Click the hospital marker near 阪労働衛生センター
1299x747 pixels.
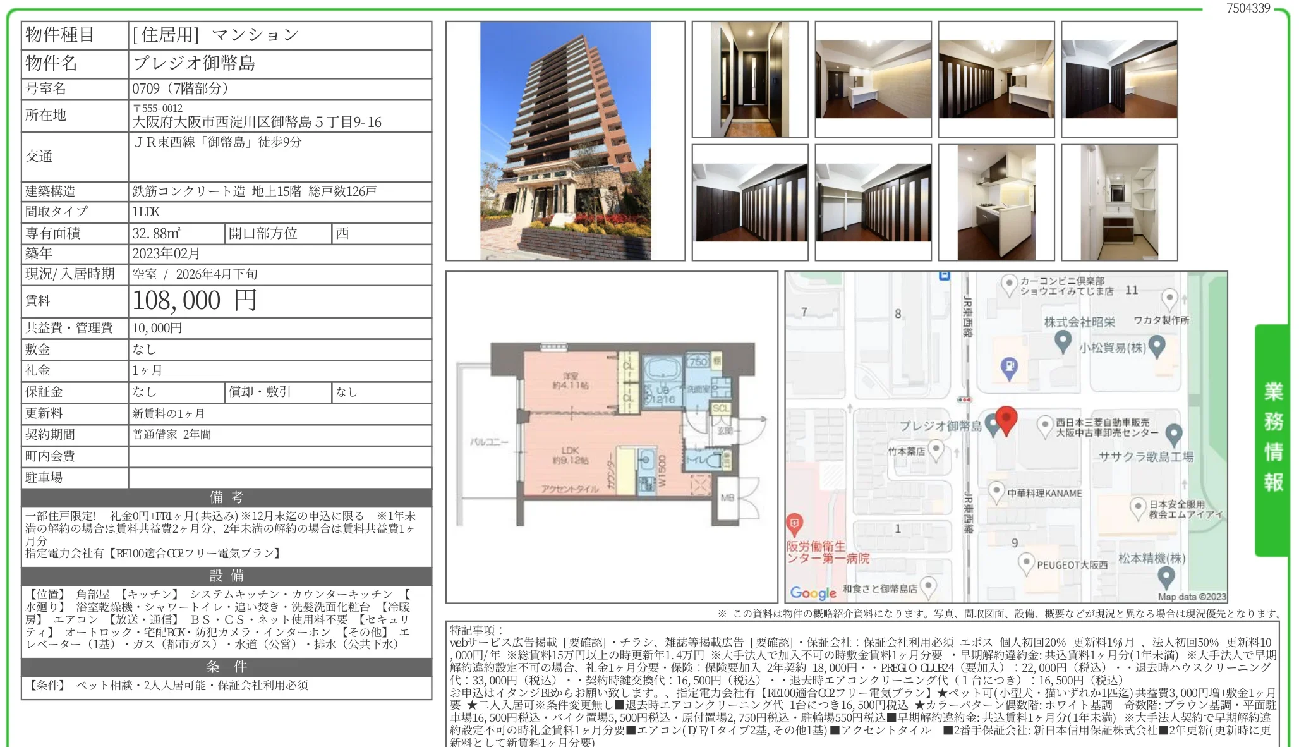click(794, 524)
